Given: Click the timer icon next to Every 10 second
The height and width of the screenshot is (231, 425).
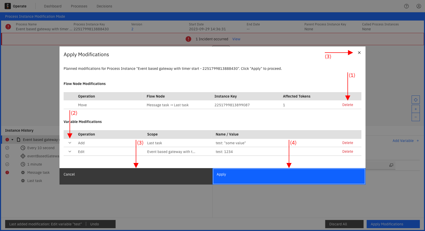Looking at the screenshot, I should click(x=23, y=148).
